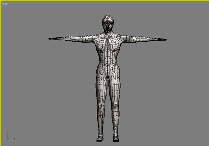Click the red X axis label of the gizmo

(x=14, y=139)
